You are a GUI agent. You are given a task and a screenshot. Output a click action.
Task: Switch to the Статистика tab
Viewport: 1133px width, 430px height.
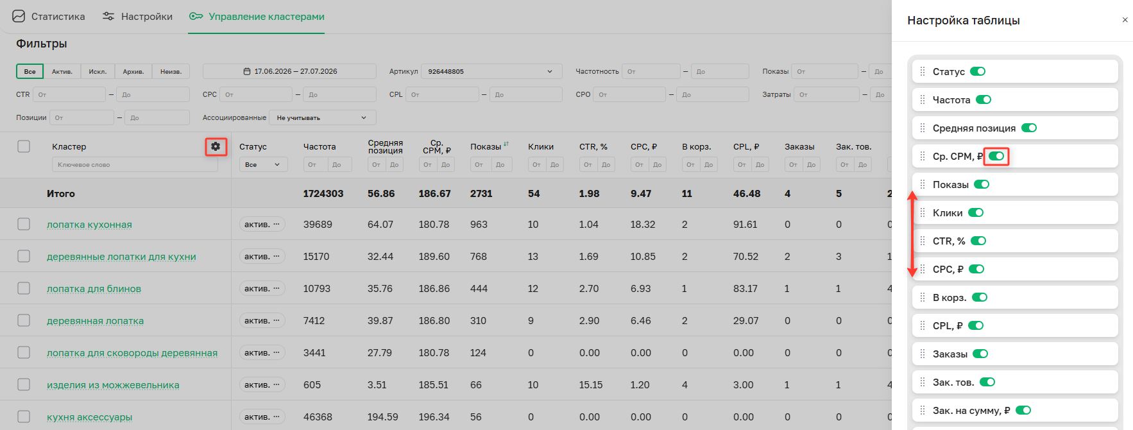tap(48, 16)
